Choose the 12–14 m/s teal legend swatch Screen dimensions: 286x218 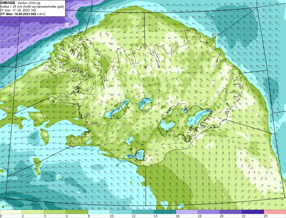click(x=143, y=212)
